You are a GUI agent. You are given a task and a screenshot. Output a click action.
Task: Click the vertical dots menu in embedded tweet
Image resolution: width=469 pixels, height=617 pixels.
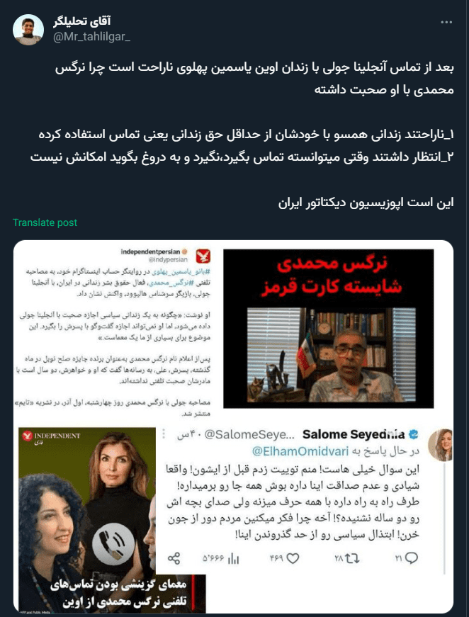(164, 434)
